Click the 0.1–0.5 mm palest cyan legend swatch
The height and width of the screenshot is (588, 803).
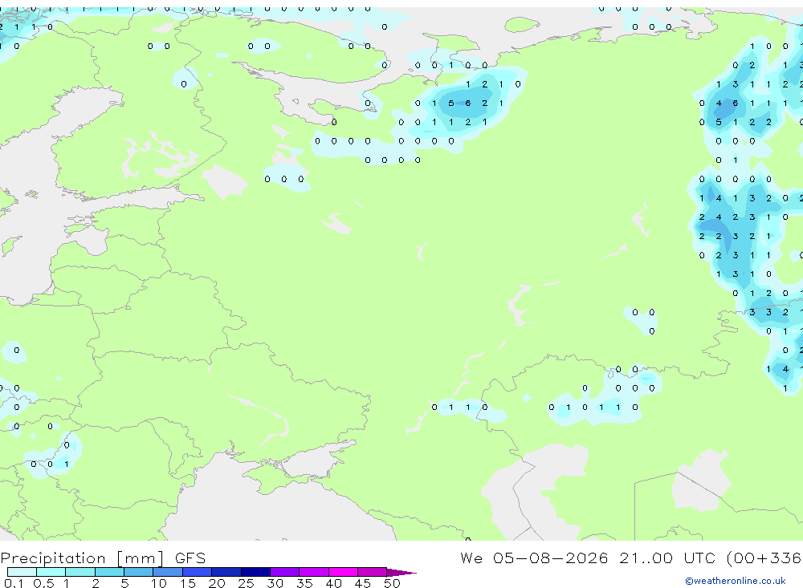(22, 572)
